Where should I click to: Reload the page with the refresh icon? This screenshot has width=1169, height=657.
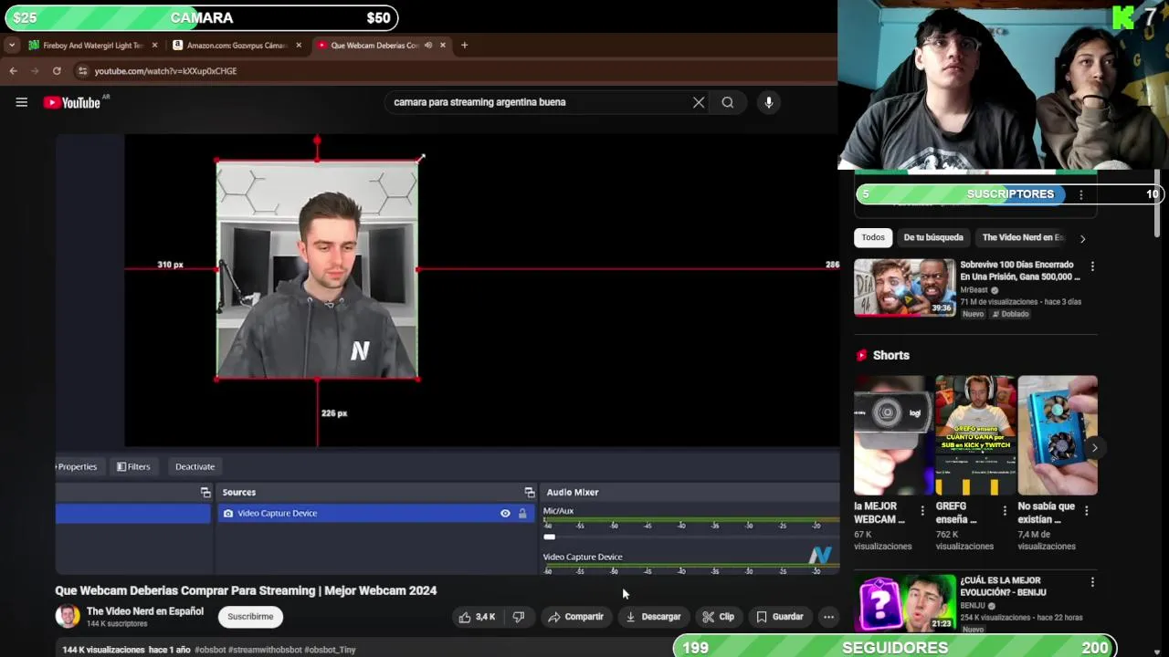pyautogui.click(x=57, y=70)
